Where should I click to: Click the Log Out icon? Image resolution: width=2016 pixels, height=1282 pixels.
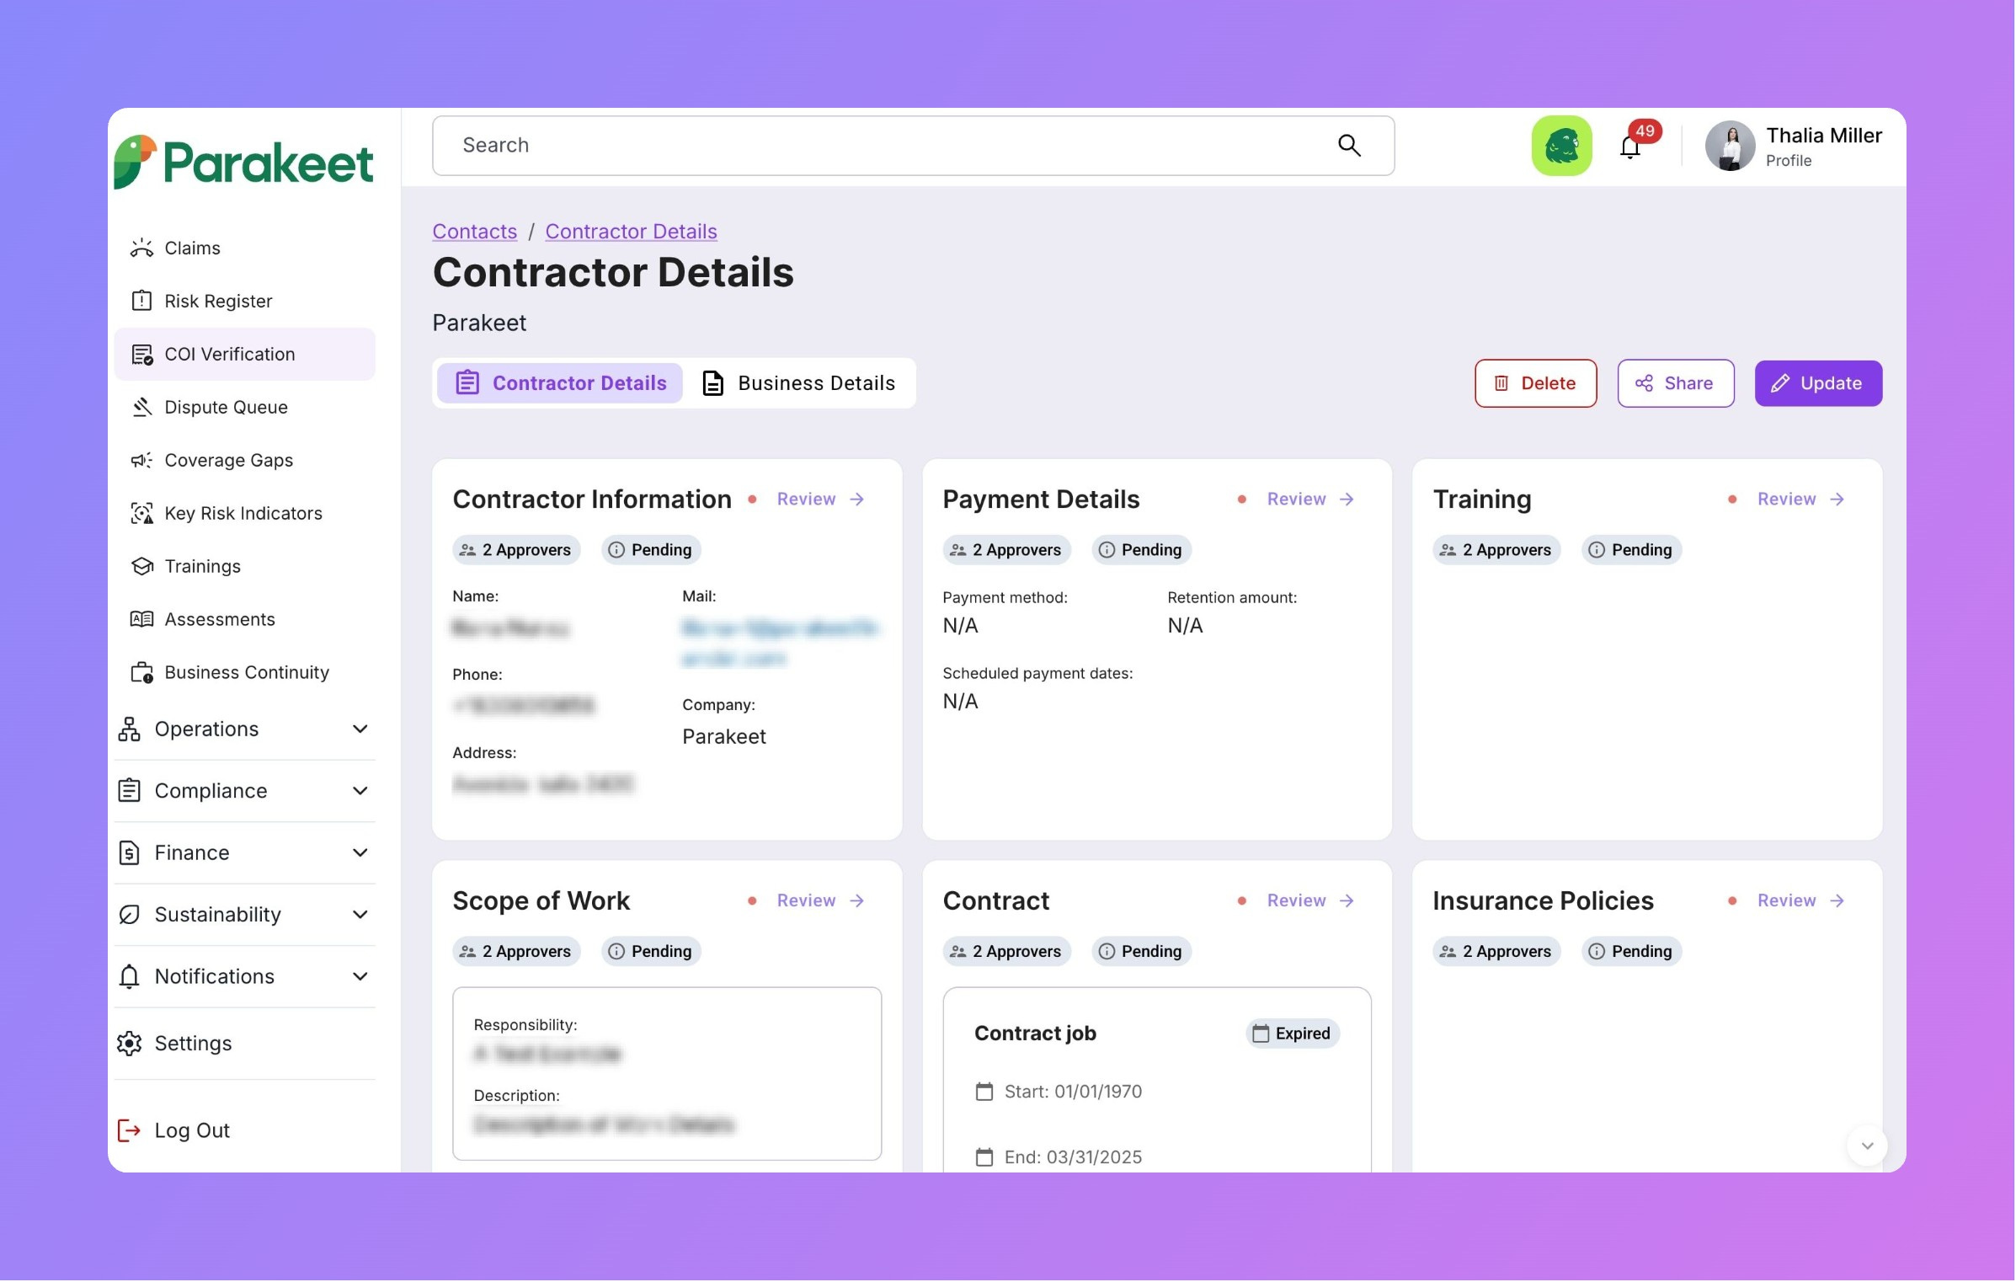pos(129,1130)
